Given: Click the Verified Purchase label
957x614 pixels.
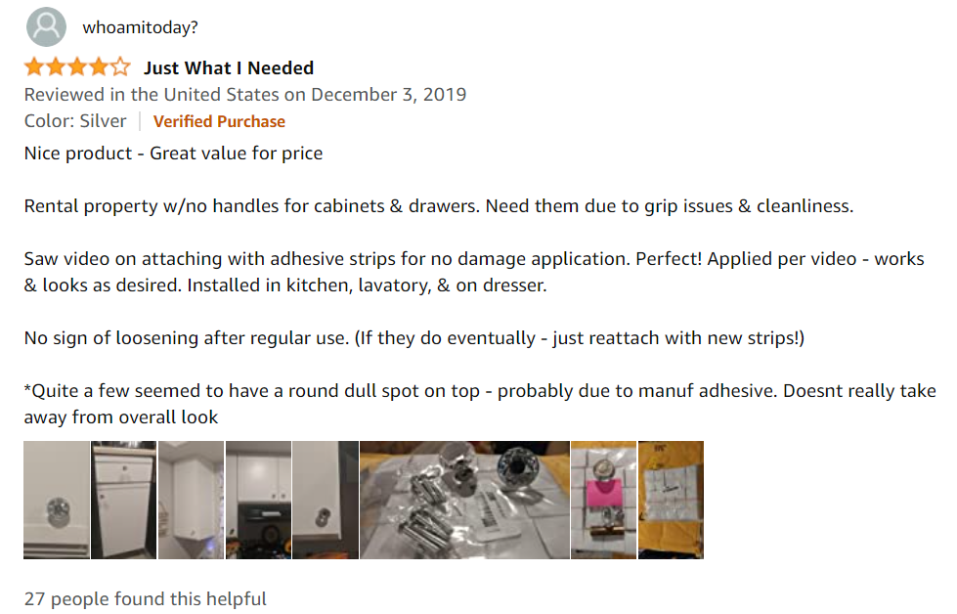Looking at the screenshot, I should pos(219,121).
